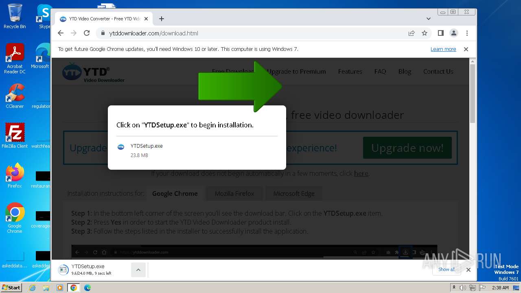
Task: Open Microsoft Edge from the taskbar
Action: pyautogui.click(x=88, y=288)
